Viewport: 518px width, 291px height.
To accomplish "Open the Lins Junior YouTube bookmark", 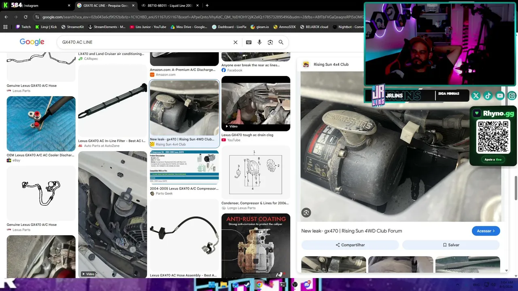I will [x=148, y=27].
